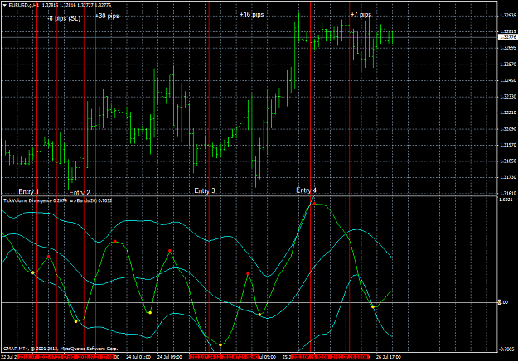Image resolution: width=518 pixels, height=361 pixels.
Task: Click the 1.32330 price scale value
Action: pos(508,96)
